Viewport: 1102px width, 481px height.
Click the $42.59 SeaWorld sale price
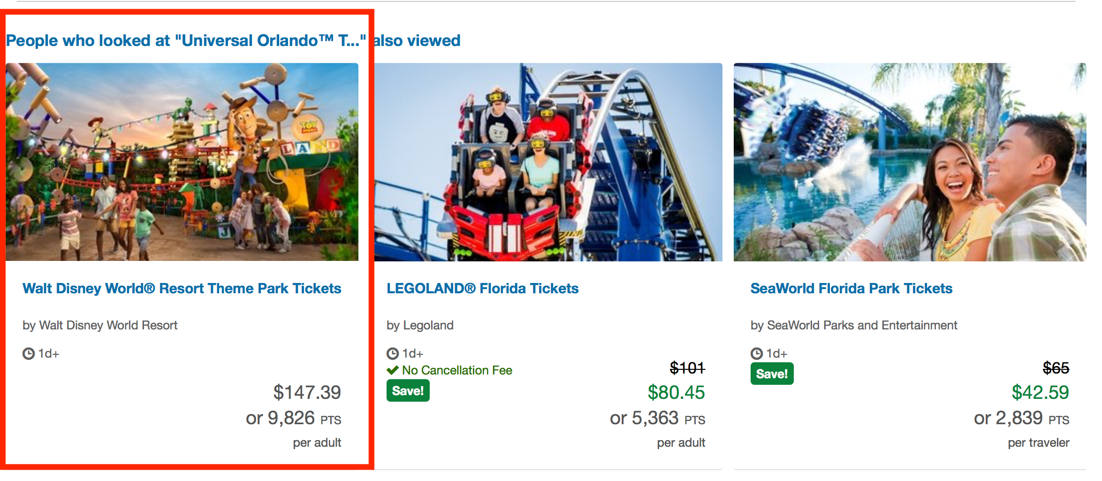click(x=1040, y=392)
